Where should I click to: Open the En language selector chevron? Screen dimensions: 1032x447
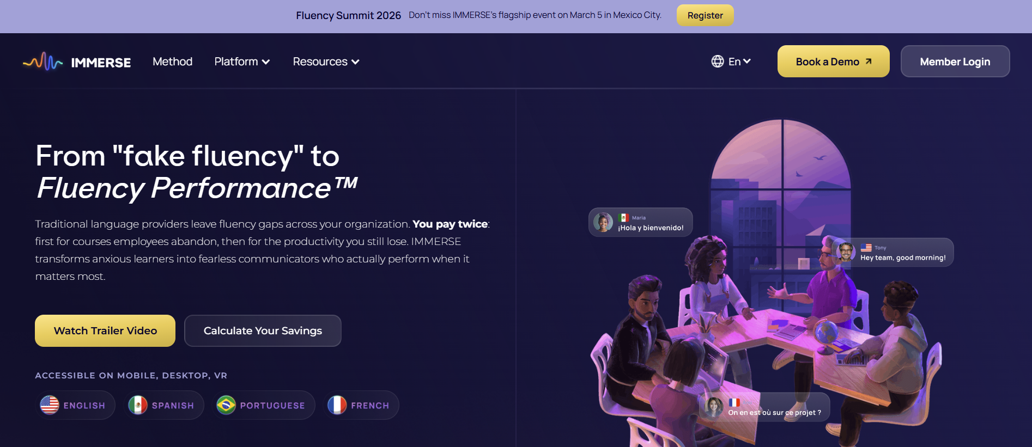coord(747,62)
